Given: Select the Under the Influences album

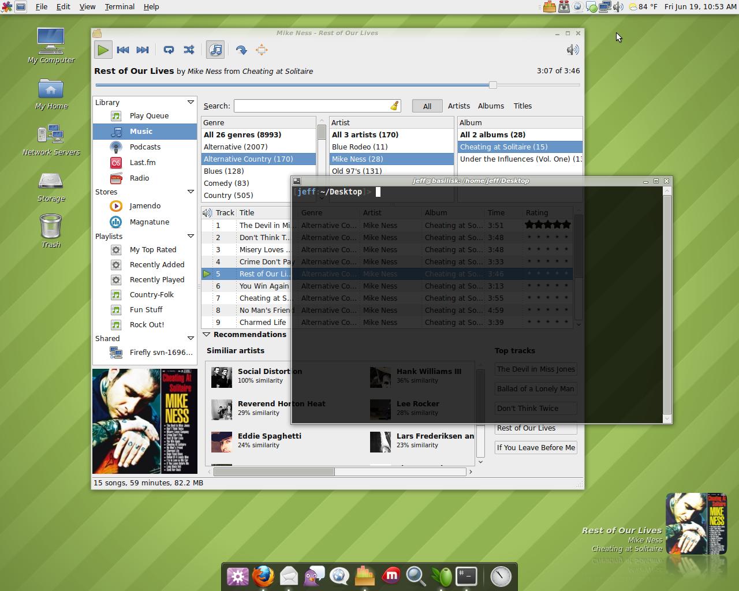Looking at the screenshot, I should point(520,159).
